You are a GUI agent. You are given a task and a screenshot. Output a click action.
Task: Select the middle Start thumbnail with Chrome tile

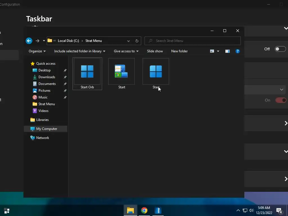(x=121, y=71)
